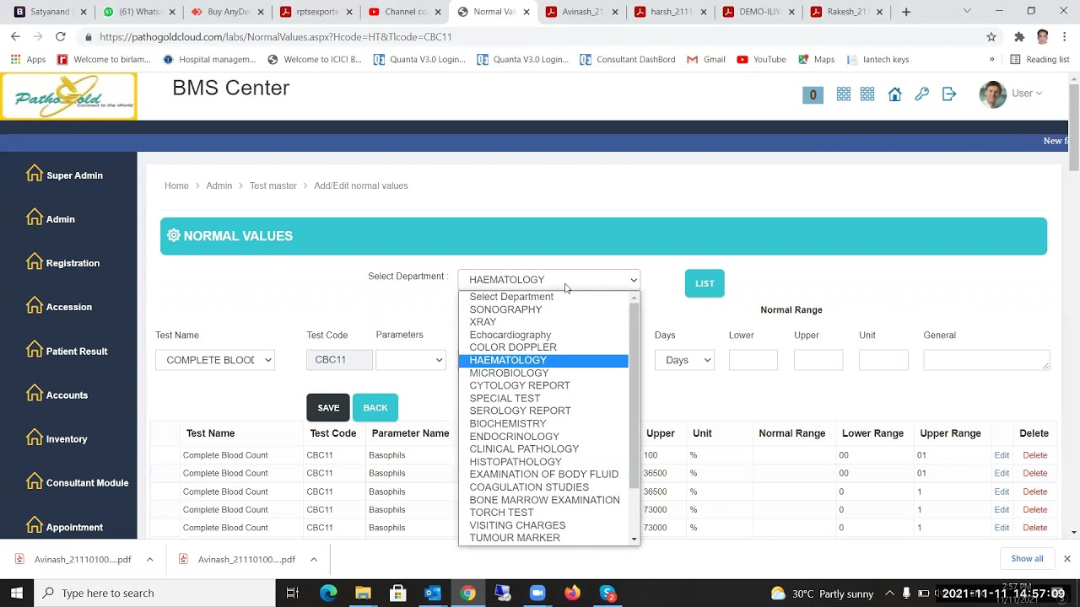Bookmark this page with star icon
This screenshot has width=1080, height=607.
click(991, 37)
